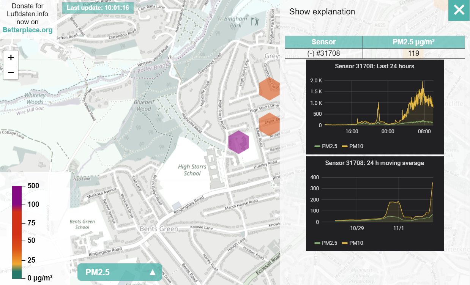Open the Betterplace.org donation link
The height and width of the screenshot is (285, 470).
tap(27, 30)
